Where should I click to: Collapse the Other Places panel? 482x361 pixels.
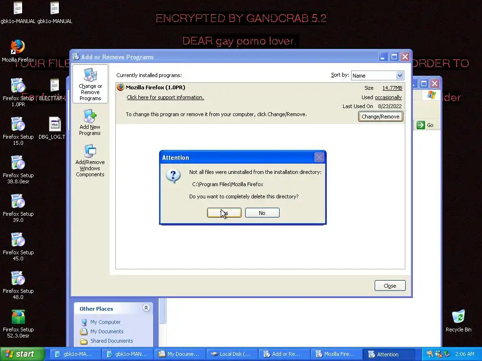[146, 307]
